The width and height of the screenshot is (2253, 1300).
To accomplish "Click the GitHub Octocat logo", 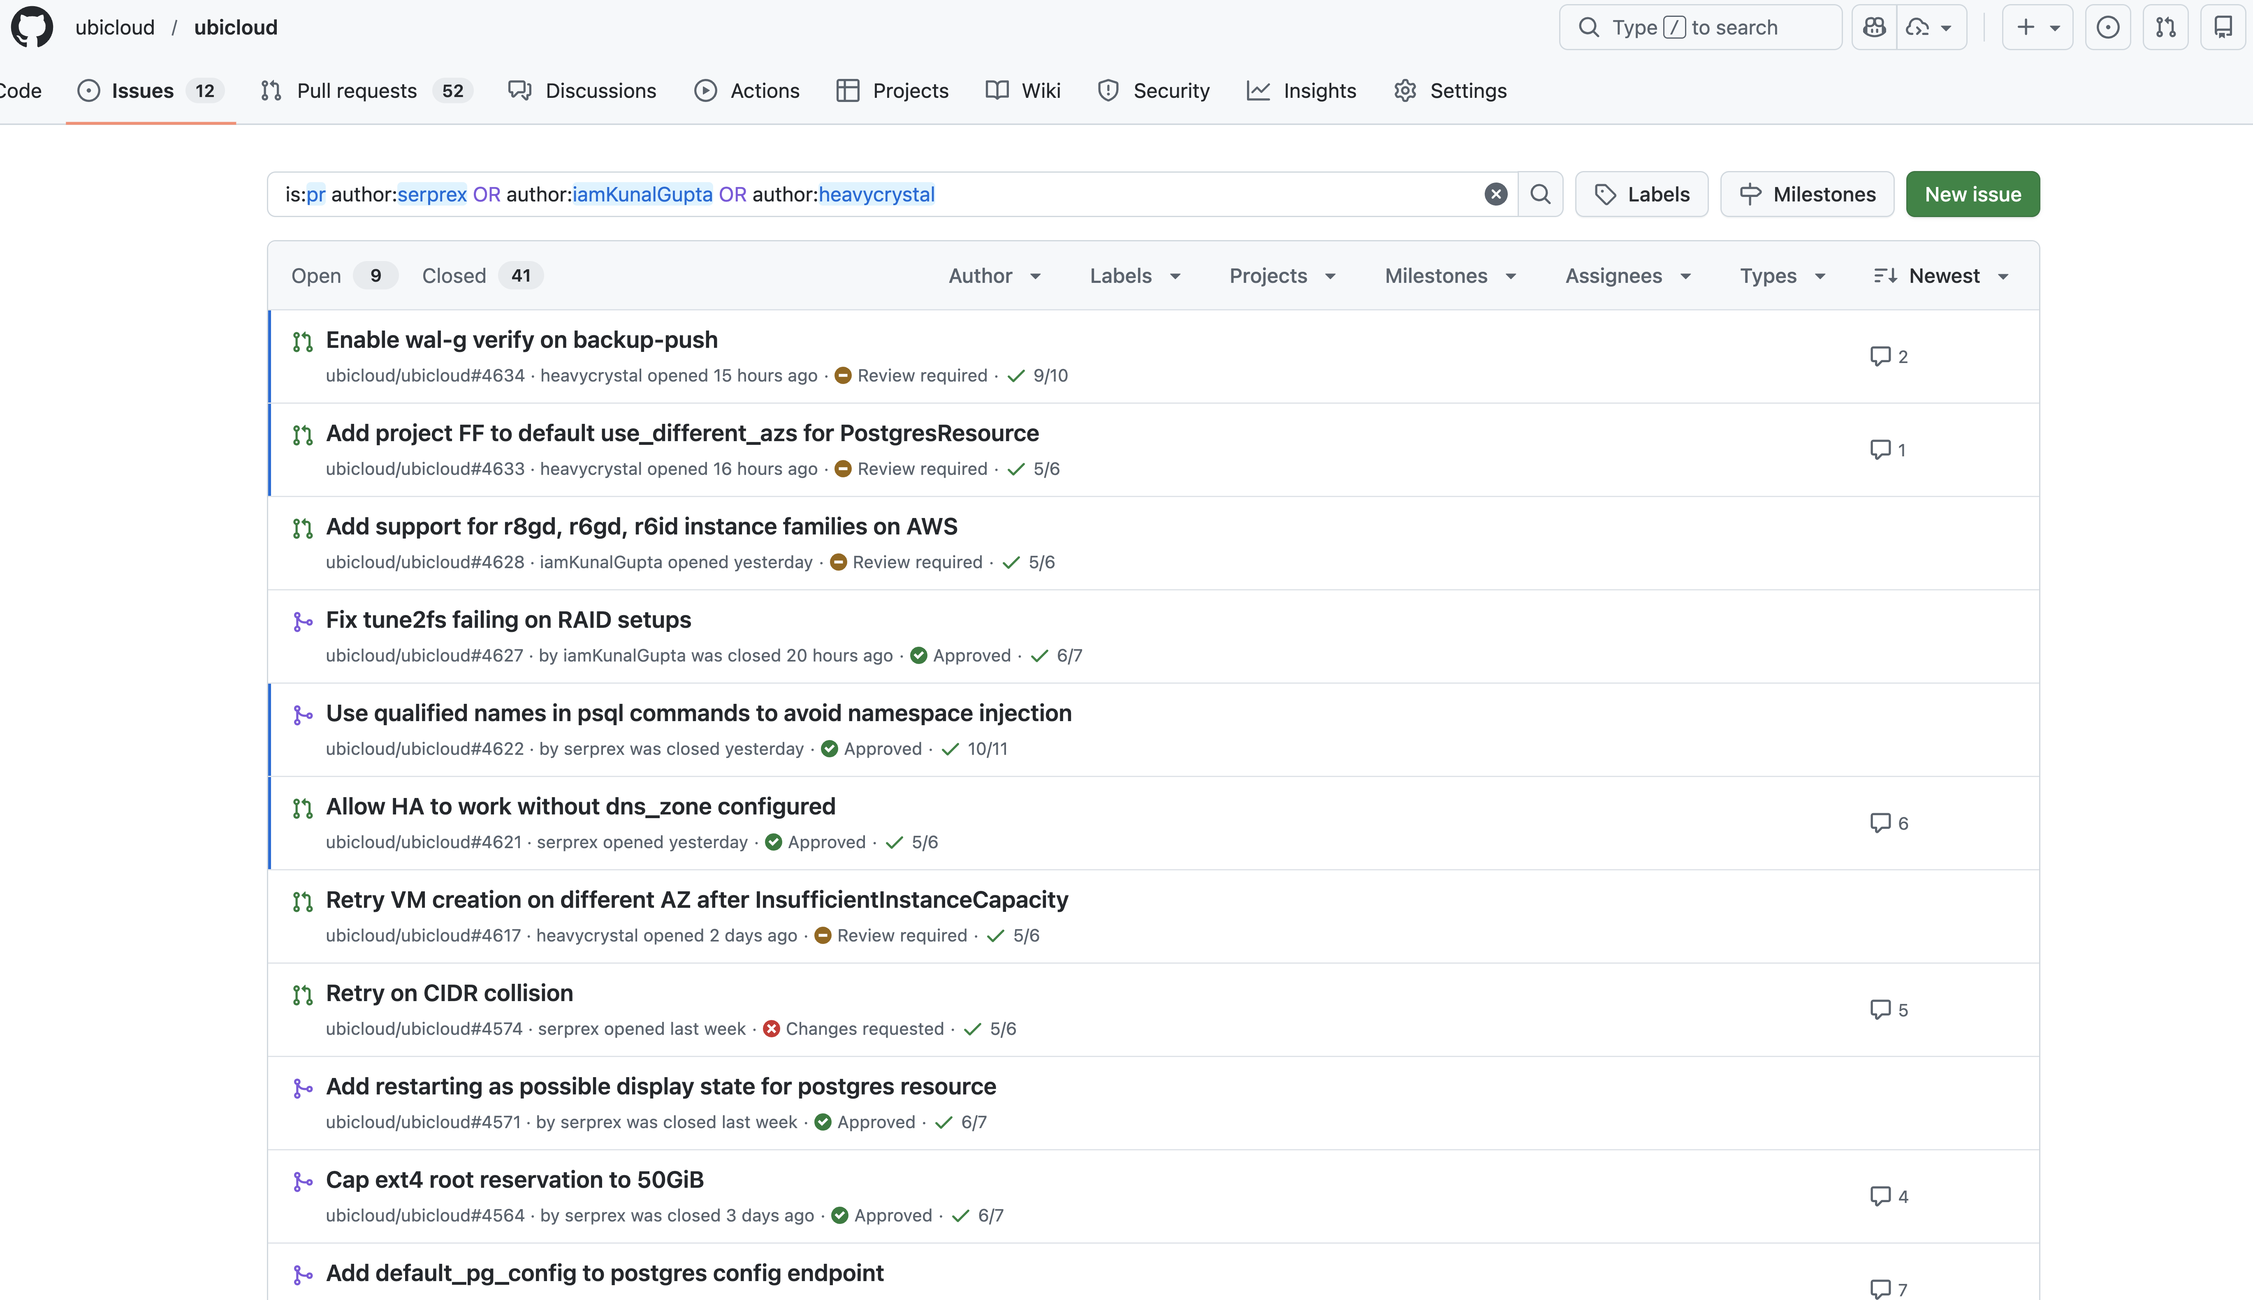I will (x=32, y=27).
